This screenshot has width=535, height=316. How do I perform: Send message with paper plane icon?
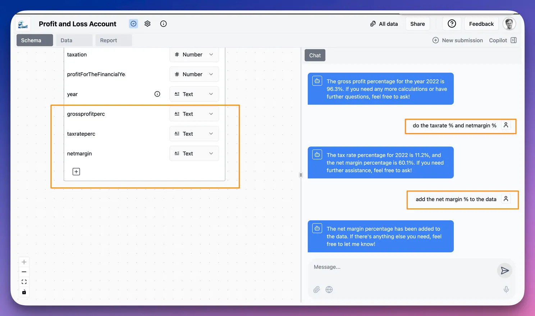[x=504, y=271]
